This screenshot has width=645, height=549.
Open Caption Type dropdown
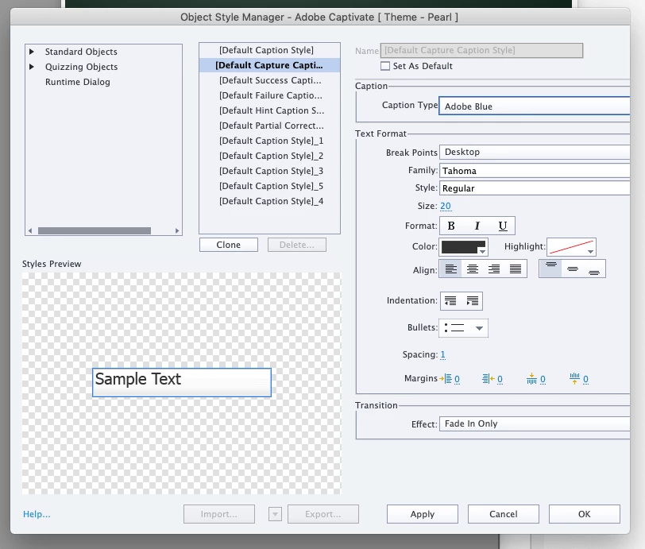click(x=534, y=106)
